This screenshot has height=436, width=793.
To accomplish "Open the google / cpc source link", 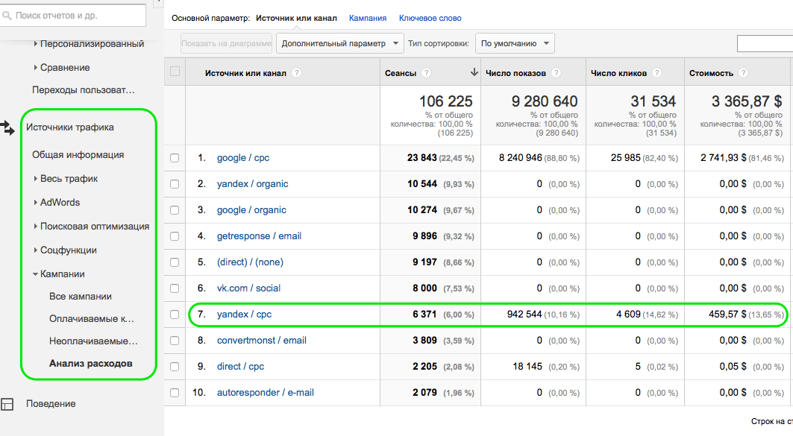I will point(243,157).
